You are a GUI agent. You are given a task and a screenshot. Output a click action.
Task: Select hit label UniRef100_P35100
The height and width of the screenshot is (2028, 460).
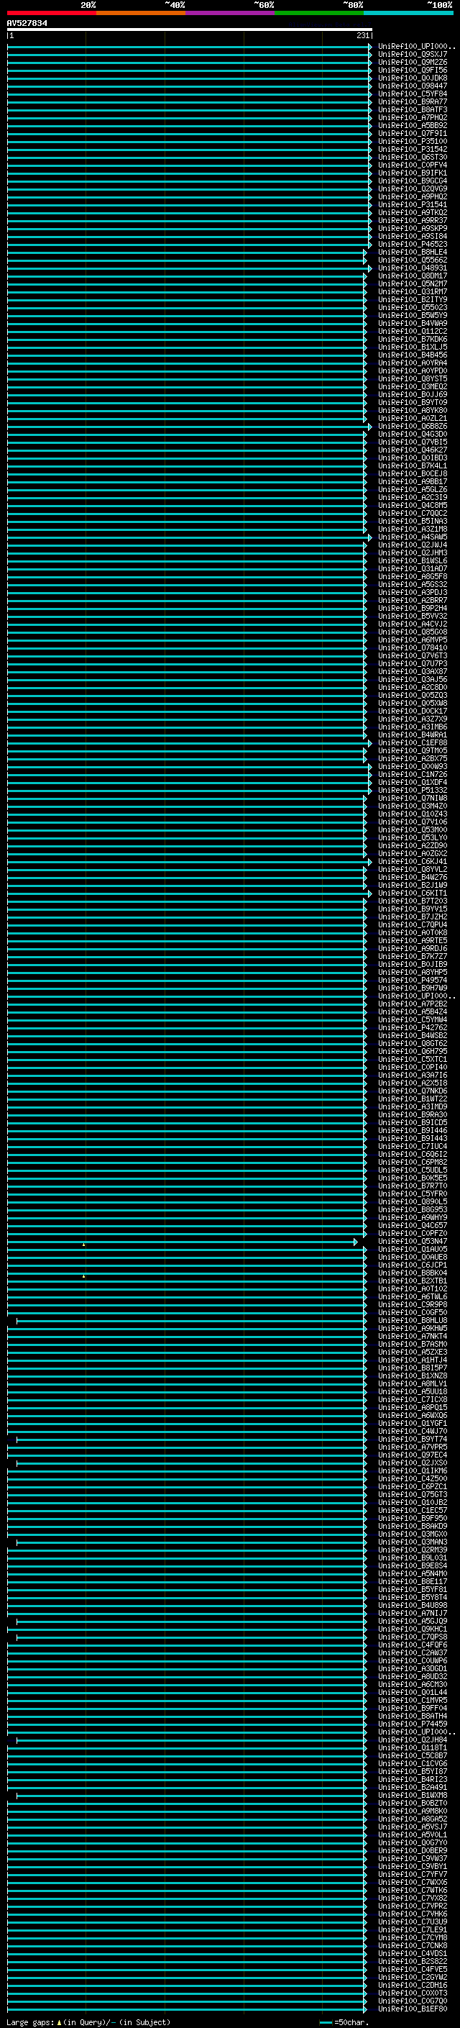click(x=413, y=141)
